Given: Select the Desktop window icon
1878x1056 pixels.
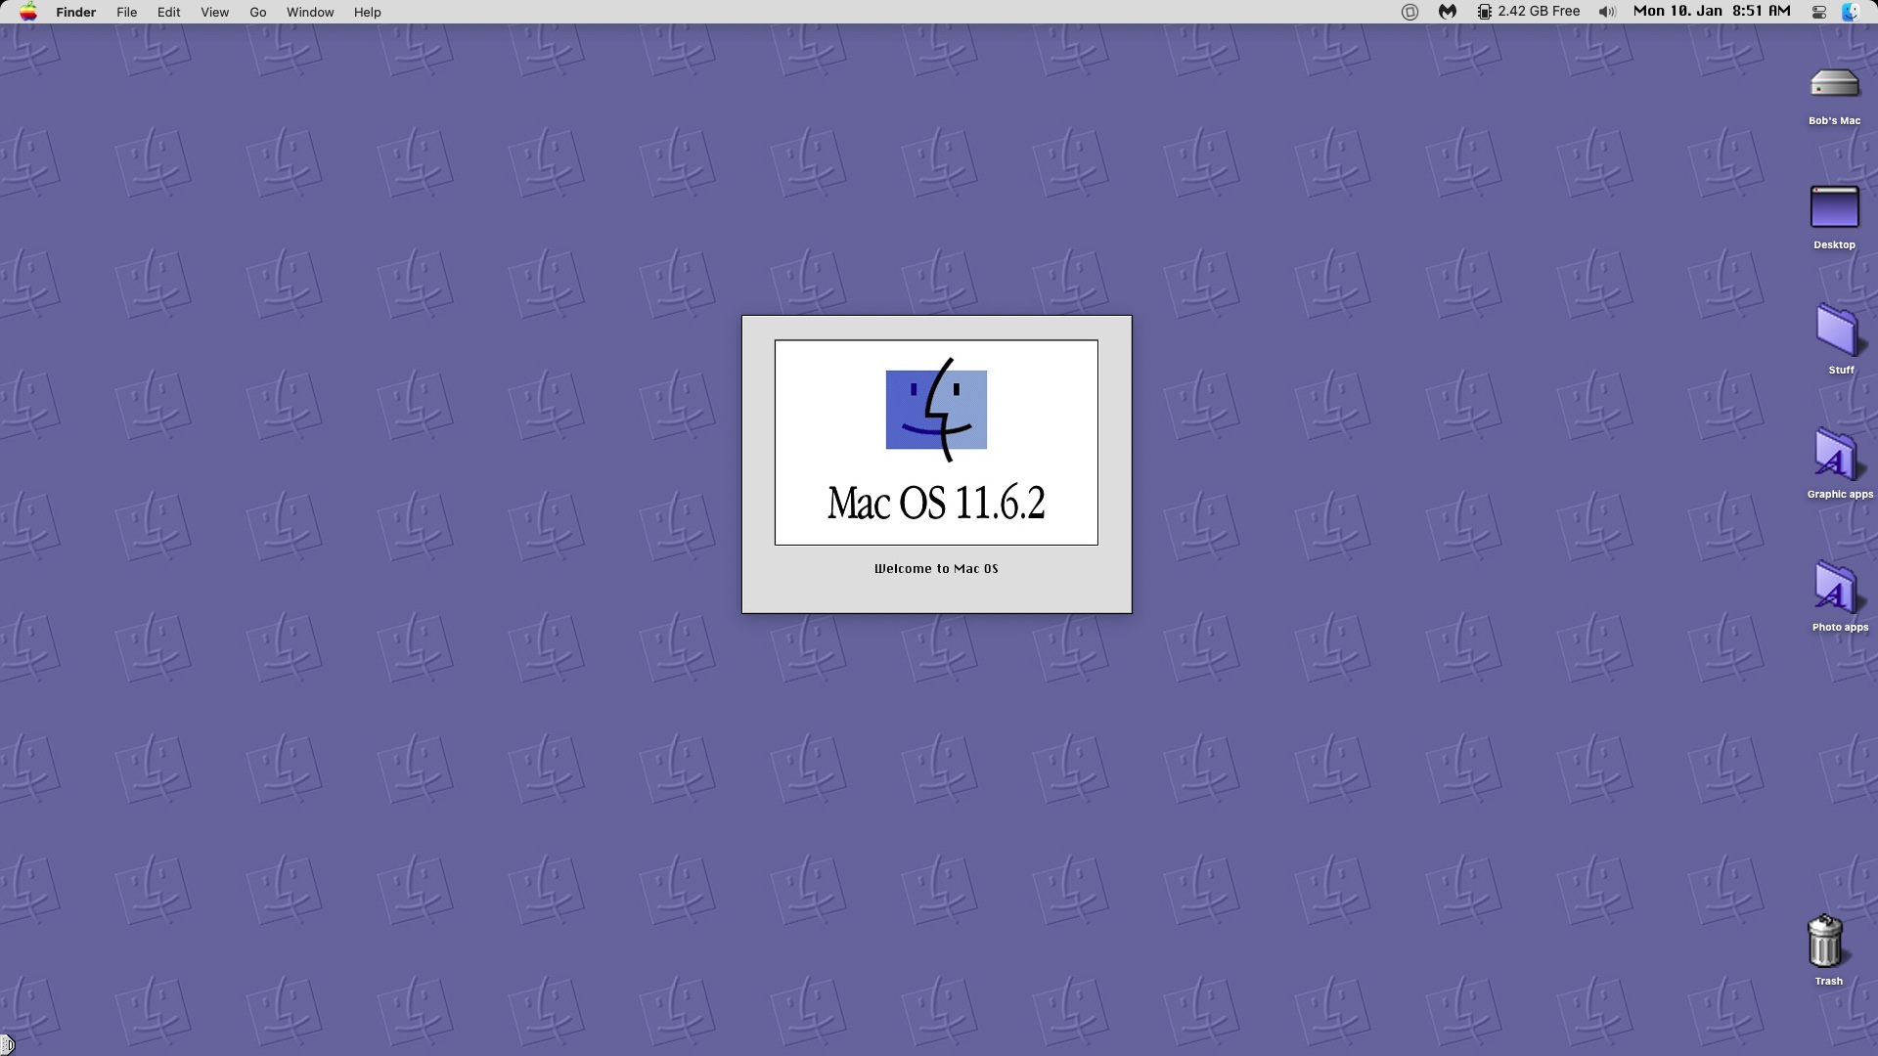Looking at the screenshot, I should pyautogui.click(x=1834, y=208).
